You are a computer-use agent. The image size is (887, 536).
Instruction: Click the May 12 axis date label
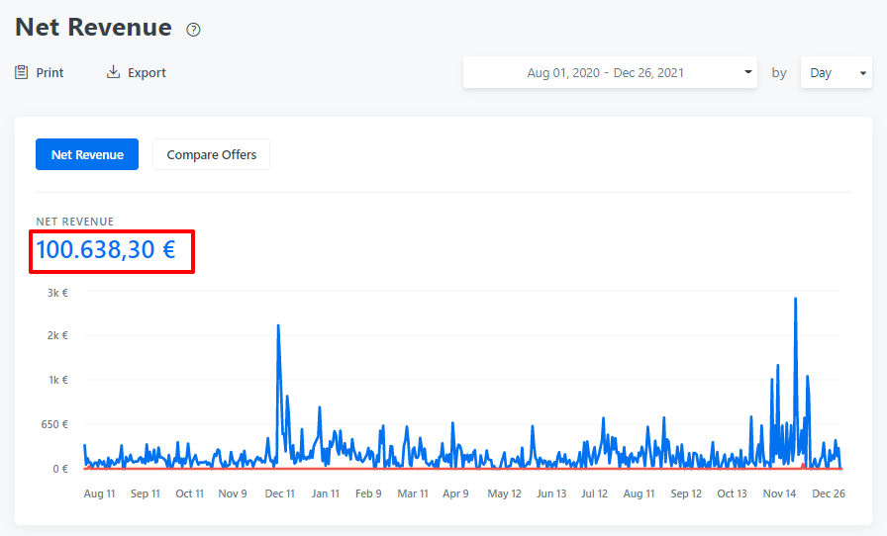[505, 493]
